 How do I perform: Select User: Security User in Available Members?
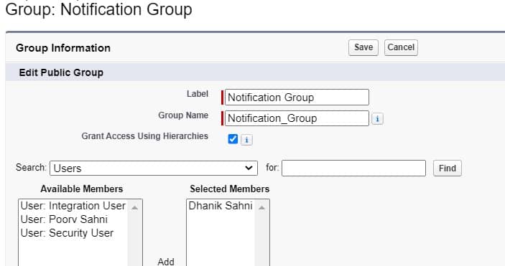[x=67, y=233]
